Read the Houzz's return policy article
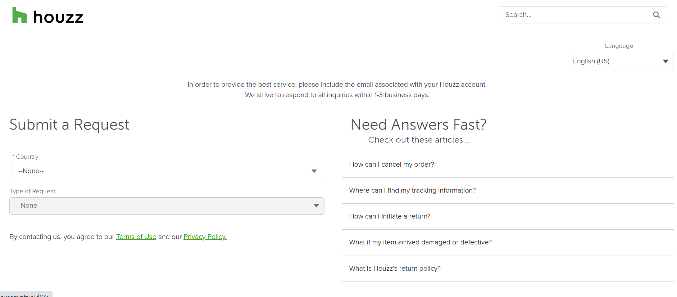The height and width of the screenshot is (297, 677). coord(395,269)
